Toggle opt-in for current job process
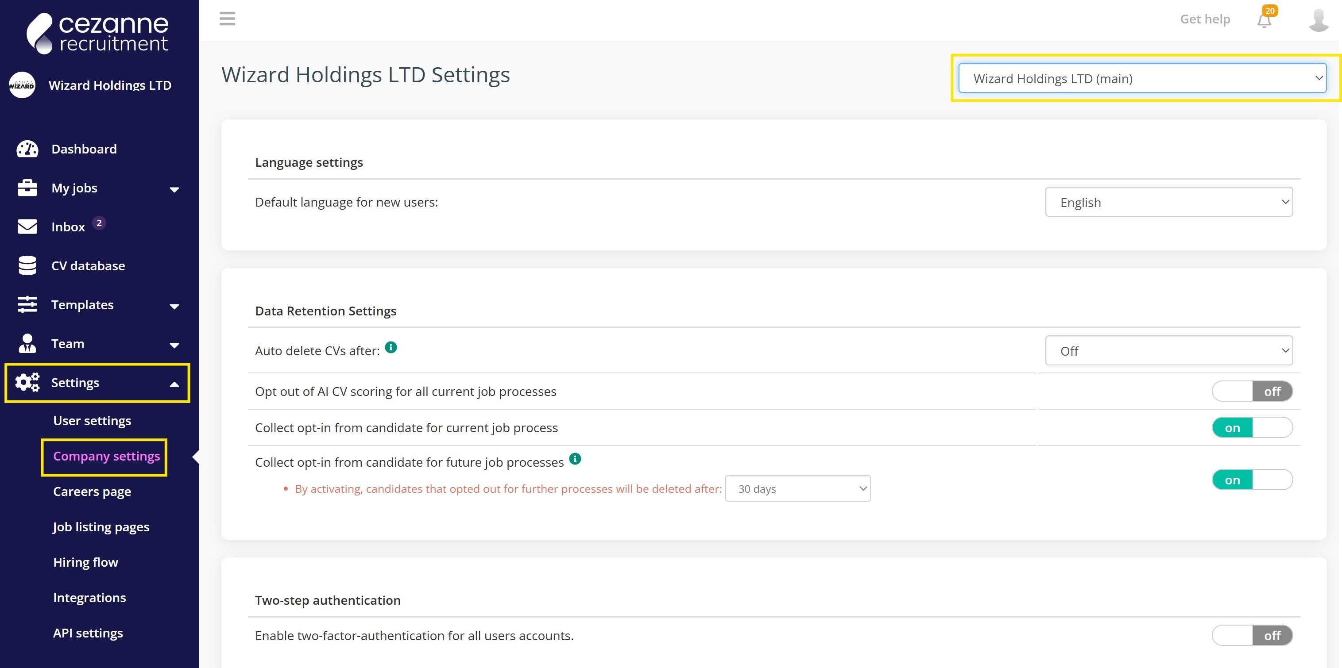Screen dimensions: 1342x668 point(1252,428)
